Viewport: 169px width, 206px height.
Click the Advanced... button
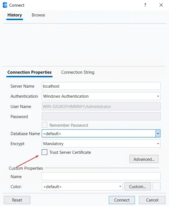pyautogui.click(x=144, y=159)
